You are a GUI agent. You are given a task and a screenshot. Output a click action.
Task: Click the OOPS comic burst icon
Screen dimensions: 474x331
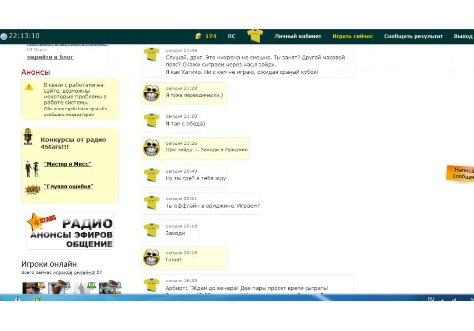click(32, 190)
